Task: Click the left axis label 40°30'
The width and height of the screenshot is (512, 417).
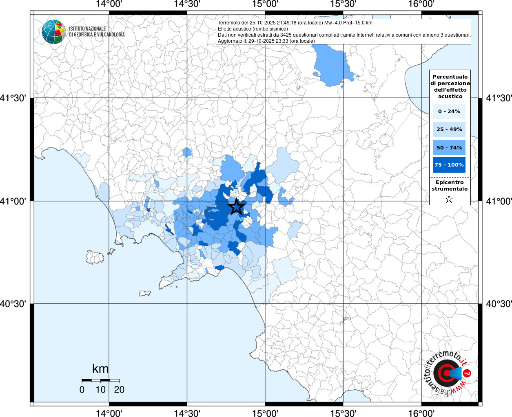Action: pos(13,304)
